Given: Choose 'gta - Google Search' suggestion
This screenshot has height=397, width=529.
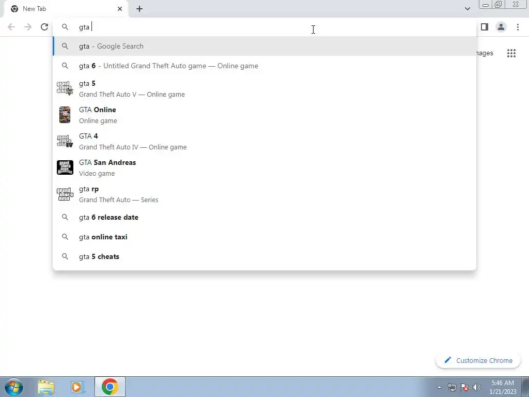Looking at the screenshot, I should pos(264,46).
